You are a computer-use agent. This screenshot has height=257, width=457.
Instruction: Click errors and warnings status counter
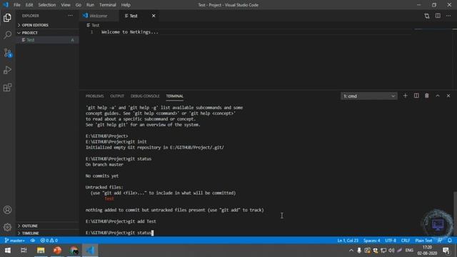tap(49, 241)
